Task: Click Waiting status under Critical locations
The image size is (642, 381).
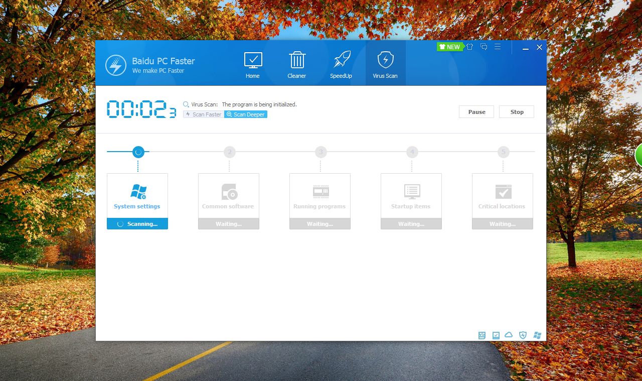Action: tap(503, 224)
